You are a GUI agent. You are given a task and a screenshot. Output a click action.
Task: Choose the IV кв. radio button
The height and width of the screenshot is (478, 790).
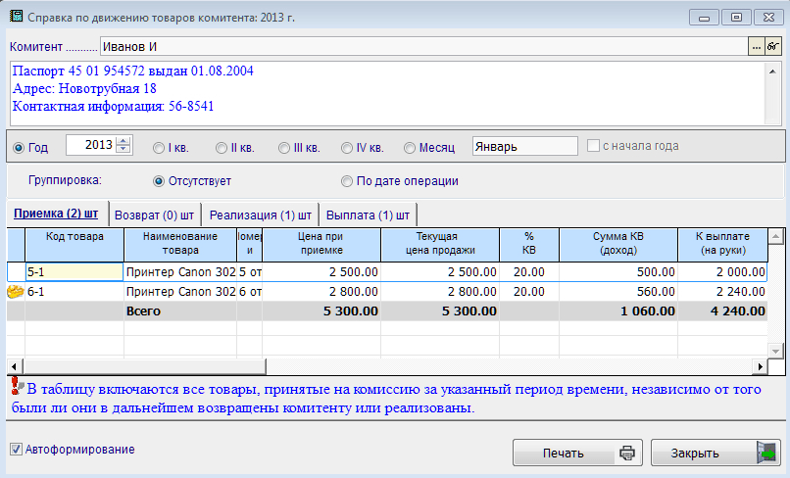(x=347, y=148)
